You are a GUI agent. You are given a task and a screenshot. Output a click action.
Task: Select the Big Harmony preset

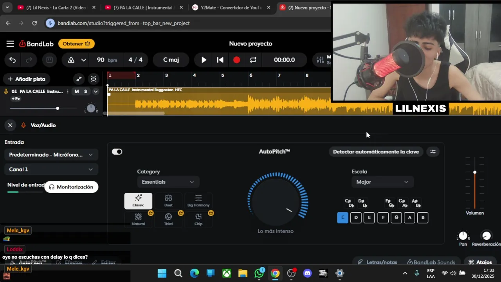[x=198, y=201]
